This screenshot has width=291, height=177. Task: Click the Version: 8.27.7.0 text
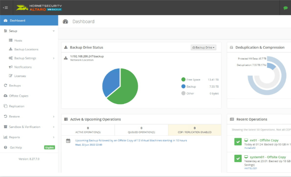coord(29,159)
